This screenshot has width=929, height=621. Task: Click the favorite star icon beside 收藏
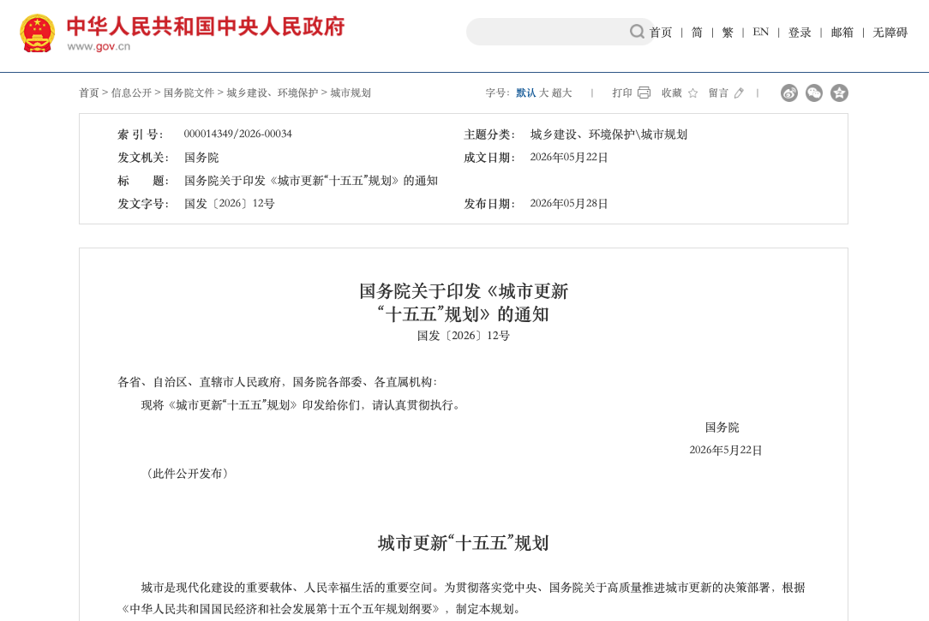(692, 93)
